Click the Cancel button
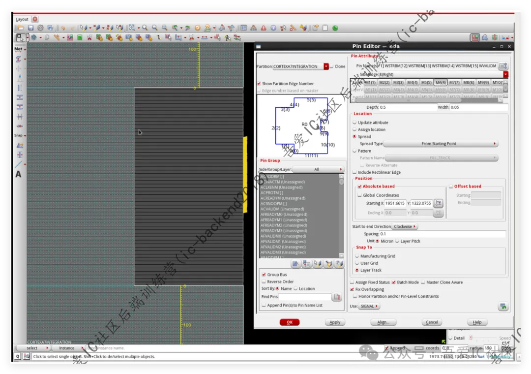Viewport: 531px width, 374px height. [432, 322]
